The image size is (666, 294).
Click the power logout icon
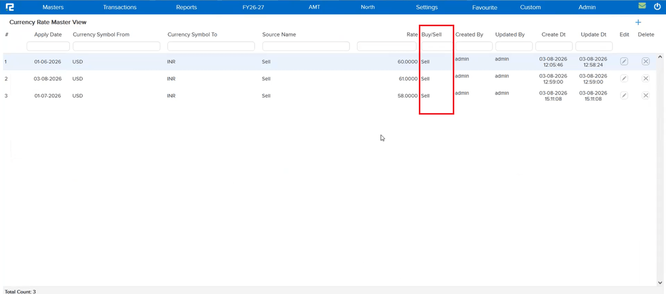click(x=657, y=7)
